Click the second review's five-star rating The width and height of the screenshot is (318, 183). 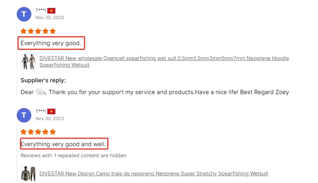point(38,132)
